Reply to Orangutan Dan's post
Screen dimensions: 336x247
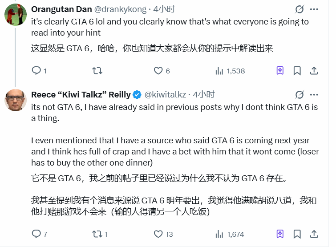36,71
